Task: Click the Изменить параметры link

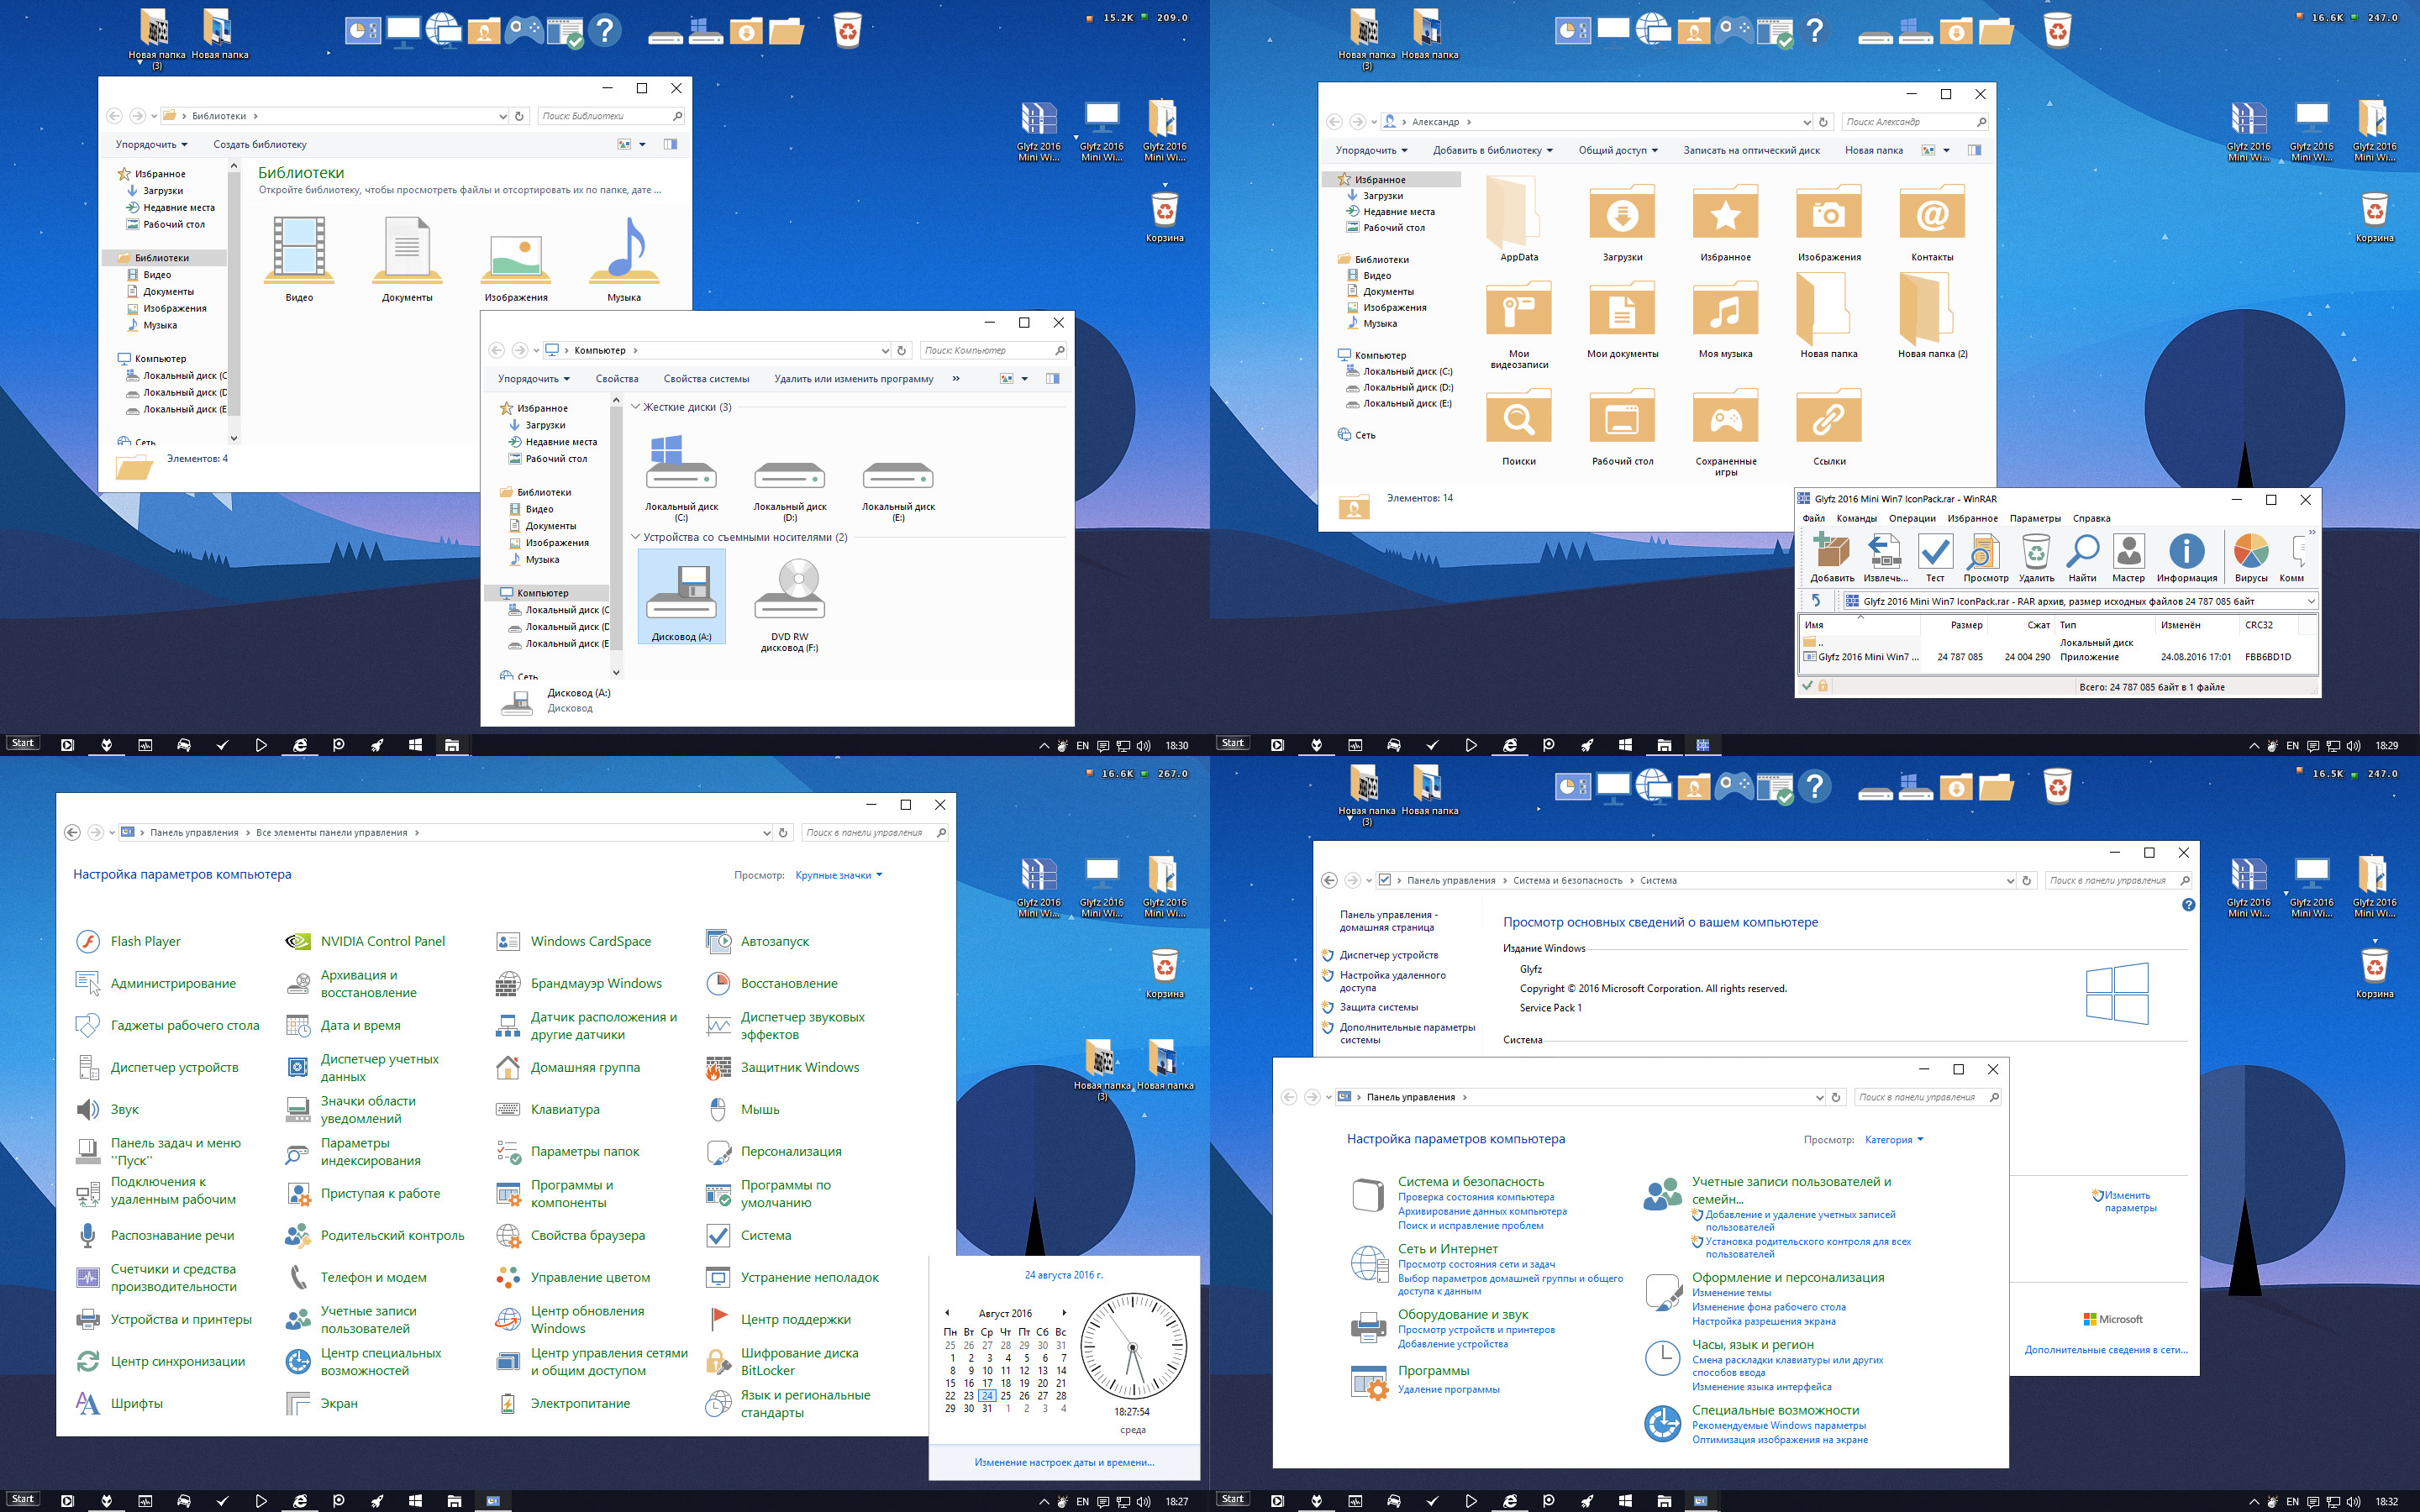Action: [2129, 1201]
